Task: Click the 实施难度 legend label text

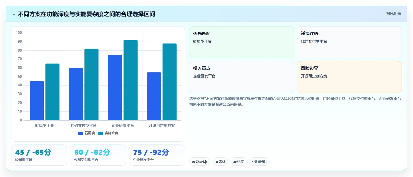Action: [112, 133]
